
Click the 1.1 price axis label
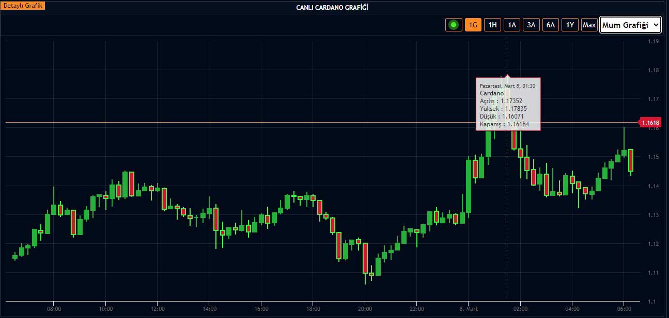(x=652, y=302)
